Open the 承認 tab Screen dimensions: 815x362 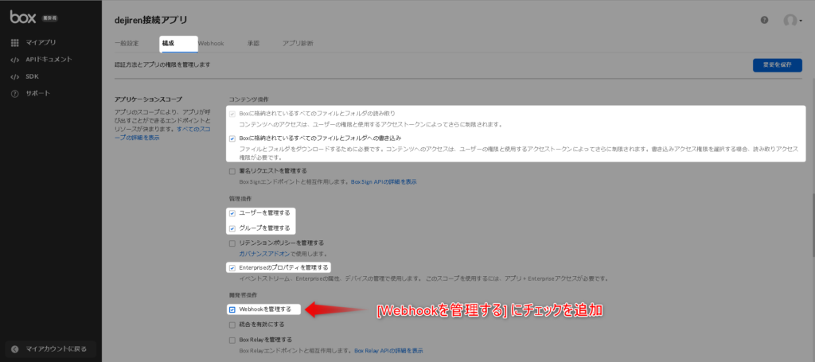coord(253,44)
